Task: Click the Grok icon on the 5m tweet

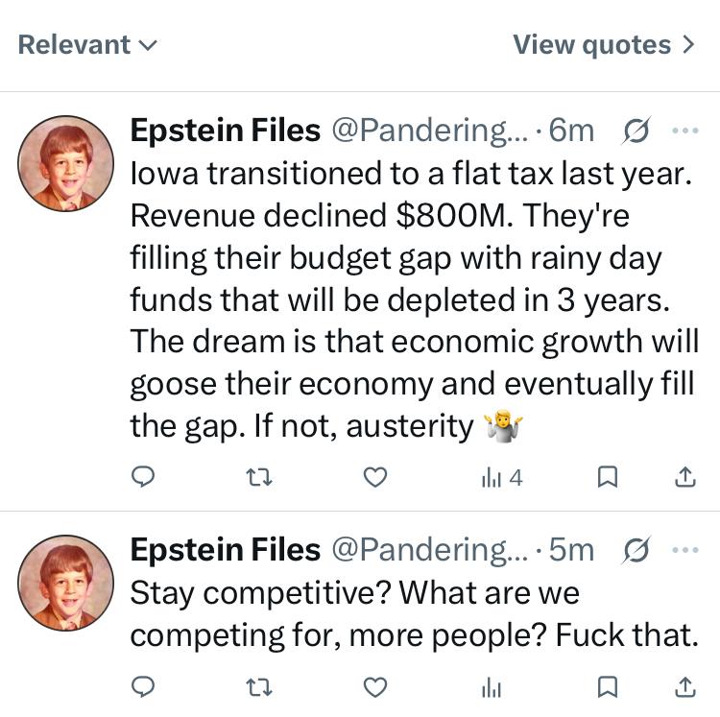Action: coord(636,550)
